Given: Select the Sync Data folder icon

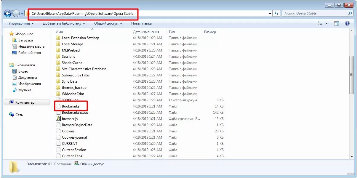Looking at the screenshot, I should click(58, 81).
